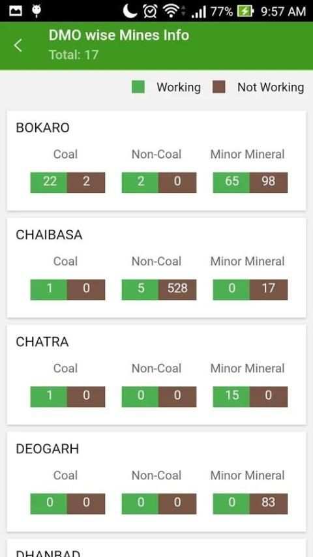This screenshot has width=313, height=557.
Task: Tap the image notification icon
Action: (x=16, y=11)
